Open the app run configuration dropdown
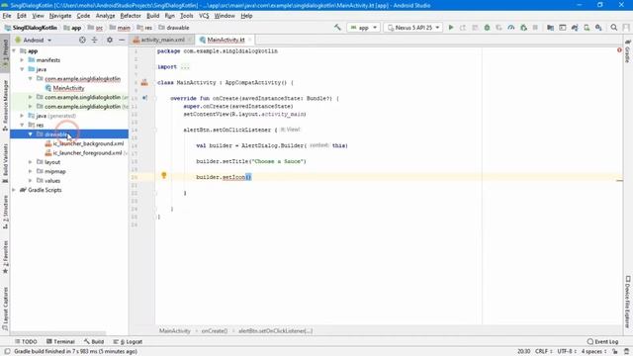Screen dimensions: 633x356 tap(363, 28)
